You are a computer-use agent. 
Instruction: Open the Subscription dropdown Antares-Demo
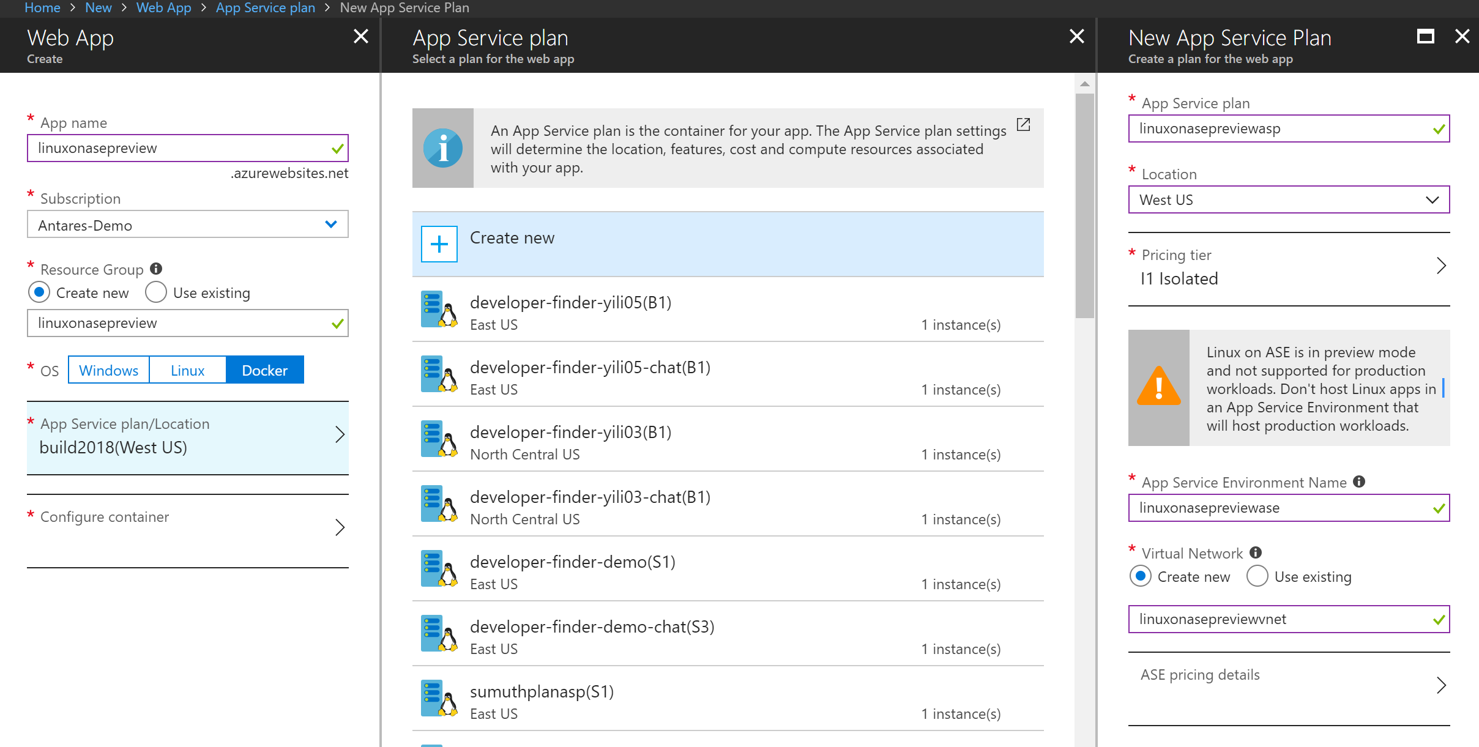click(187, 225)
